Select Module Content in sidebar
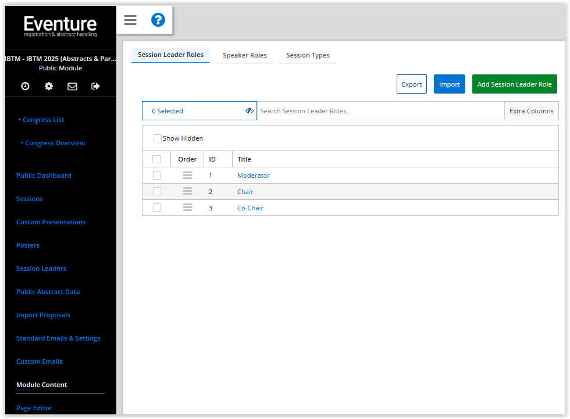 click(x=41, y=385)
